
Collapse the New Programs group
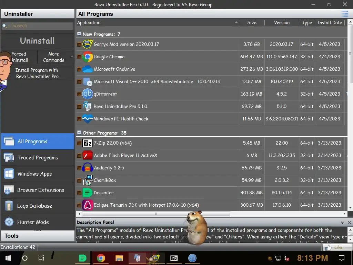pyautogui.click(x=79, y=34)
